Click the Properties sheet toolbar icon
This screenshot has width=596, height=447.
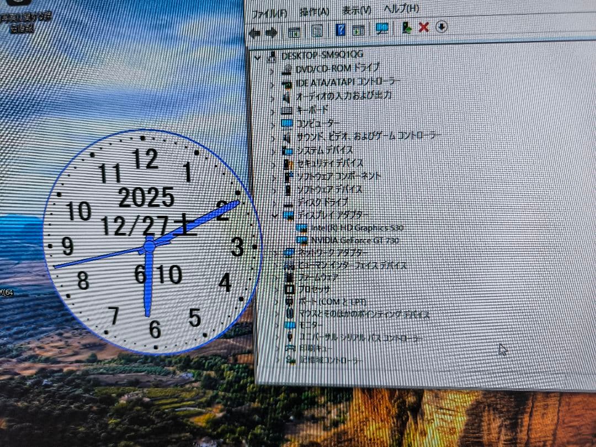click(x=317, y=31)
